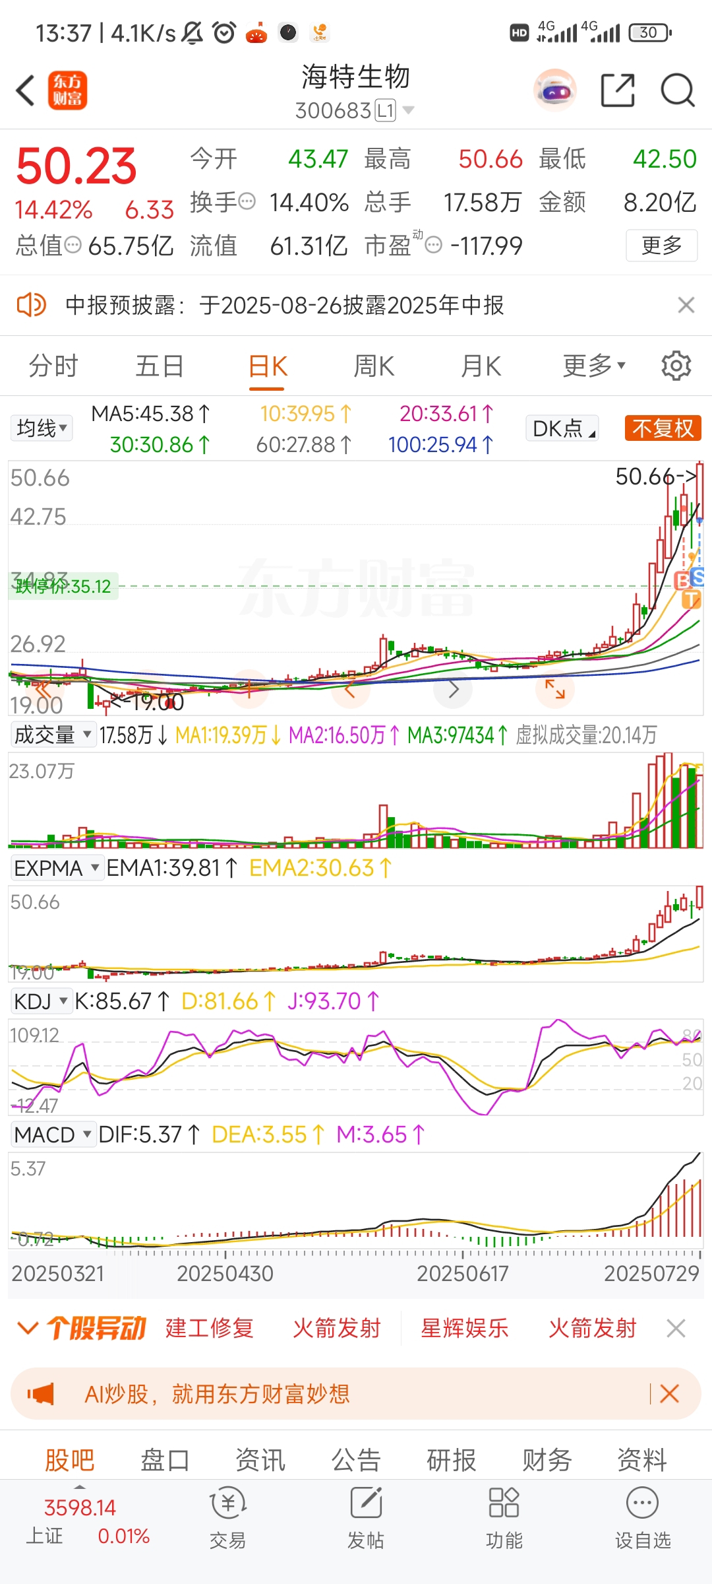Screen dimensions: 712x1584
Task: Switch to the 分时 chart tab
Action: (53, 366)
